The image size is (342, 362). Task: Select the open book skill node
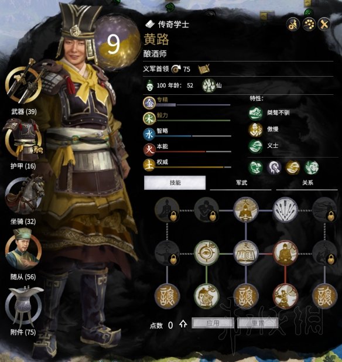coord(246,253)
